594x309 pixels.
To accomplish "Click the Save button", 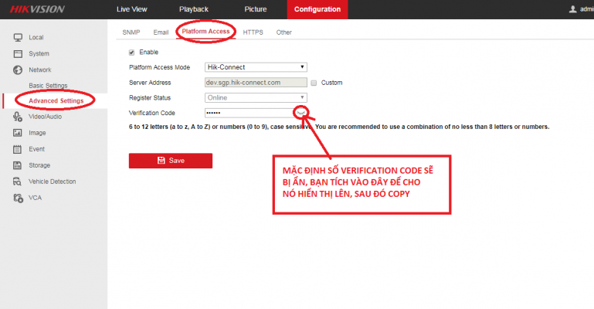I will click(x=171, y=161).
